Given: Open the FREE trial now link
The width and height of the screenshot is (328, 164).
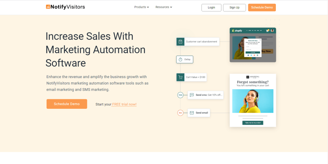Looking at the screenshot, I should pos(124,104).
